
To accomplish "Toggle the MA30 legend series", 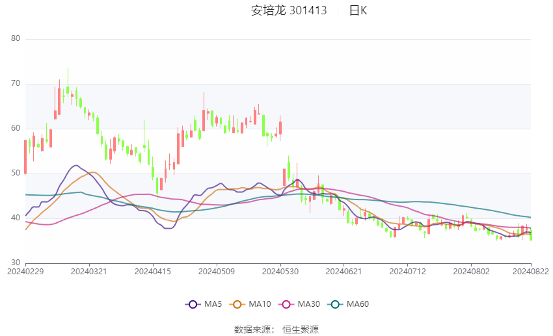I will (x=299, y=304).
